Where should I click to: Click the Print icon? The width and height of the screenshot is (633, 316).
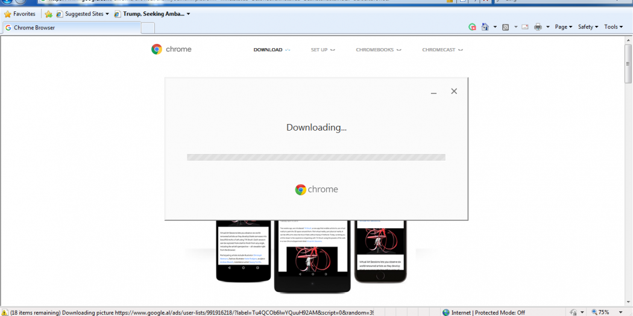click(x=538, y=27)
